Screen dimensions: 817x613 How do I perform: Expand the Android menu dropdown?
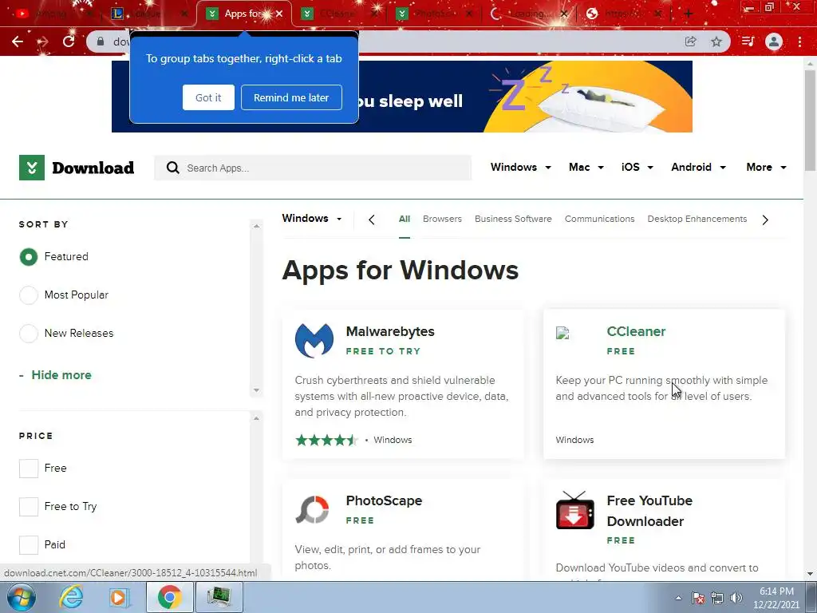pos(698,168)
